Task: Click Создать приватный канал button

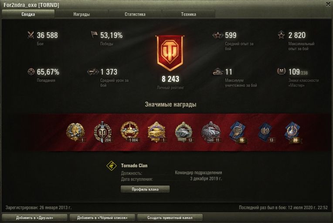Action: coord(170,217)
